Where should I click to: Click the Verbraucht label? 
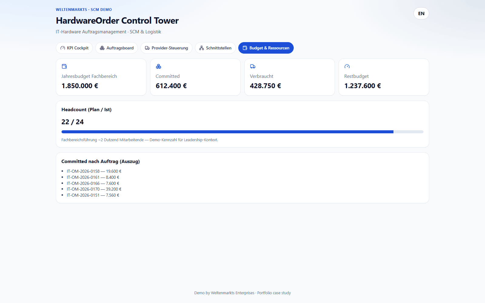262,76
